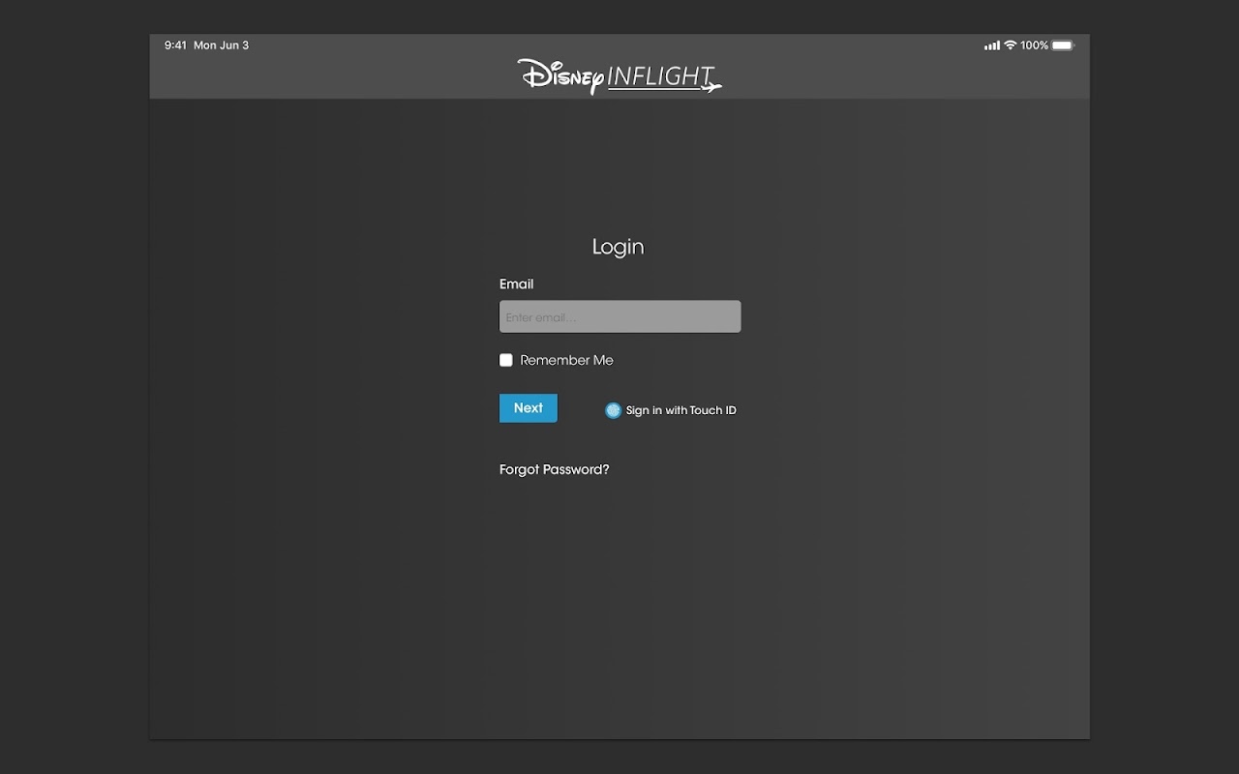Click the blue Next button

click(x=529, y=408)
